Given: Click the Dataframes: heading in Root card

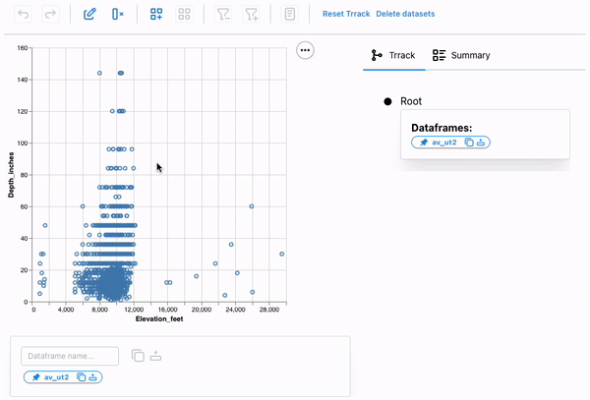Looking at the screenshot, I should click(x=442, y=128).
